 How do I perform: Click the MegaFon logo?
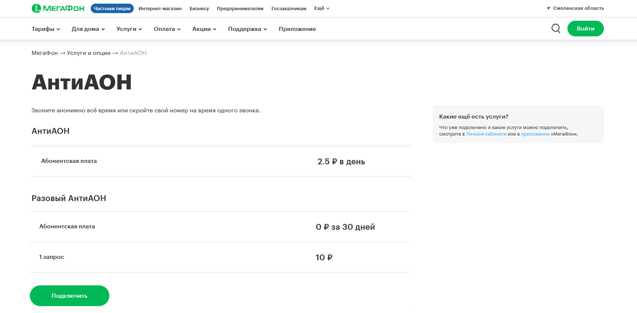coord(58,8)
